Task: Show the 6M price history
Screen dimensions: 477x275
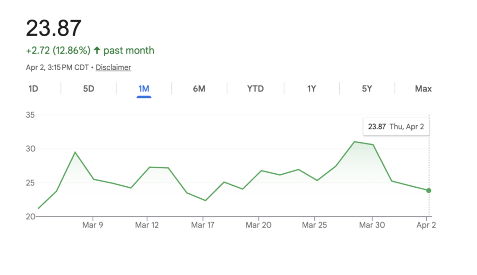Action: click(x=199, y=88)
